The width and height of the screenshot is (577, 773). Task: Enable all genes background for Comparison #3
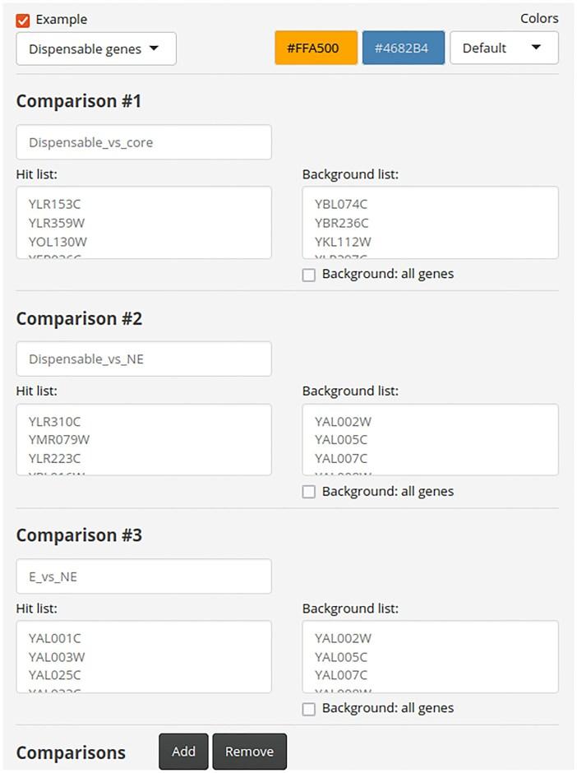pos(309,709)
